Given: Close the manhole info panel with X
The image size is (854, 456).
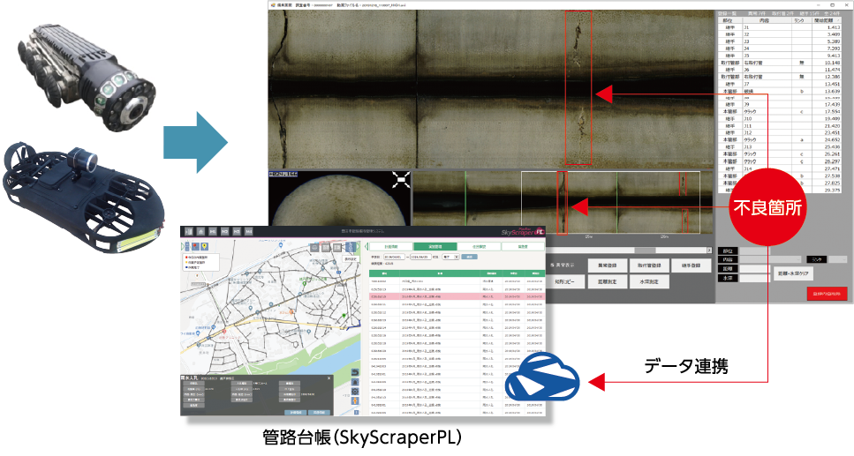Looking at the screenshot, I should tap(329, 378).
